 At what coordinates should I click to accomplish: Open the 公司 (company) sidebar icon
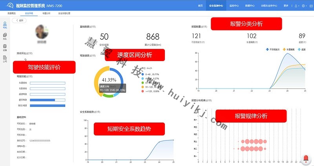coord(5,59)
